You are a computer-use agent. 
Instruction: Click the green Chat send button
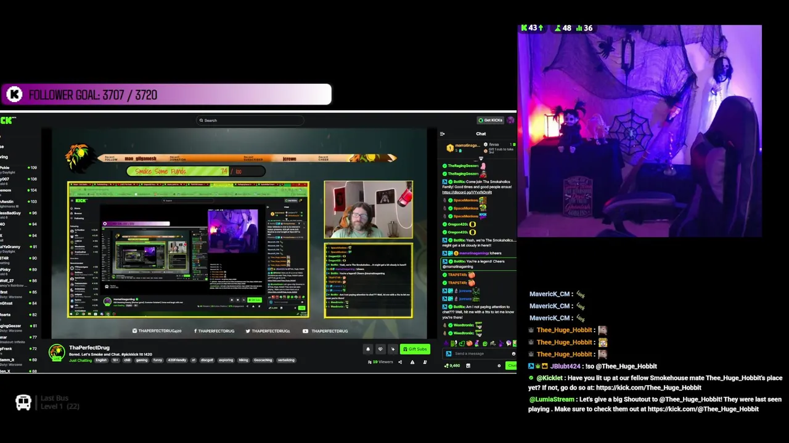(x=511, y=365)
